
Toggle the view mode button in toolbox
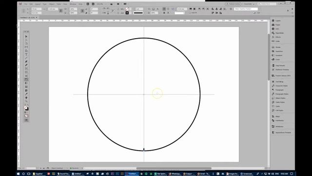coord(26,120)
